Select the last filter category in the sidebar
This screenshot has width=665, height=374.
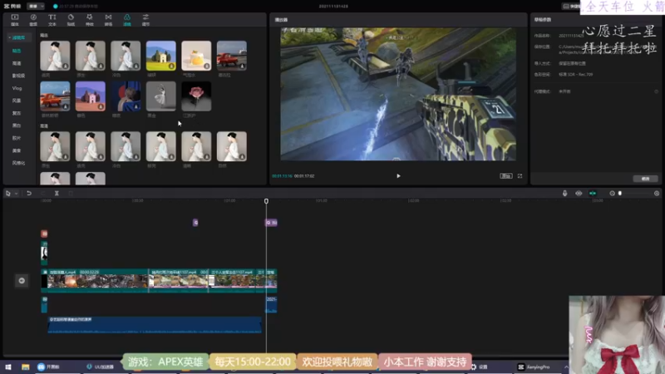[18, 163]
